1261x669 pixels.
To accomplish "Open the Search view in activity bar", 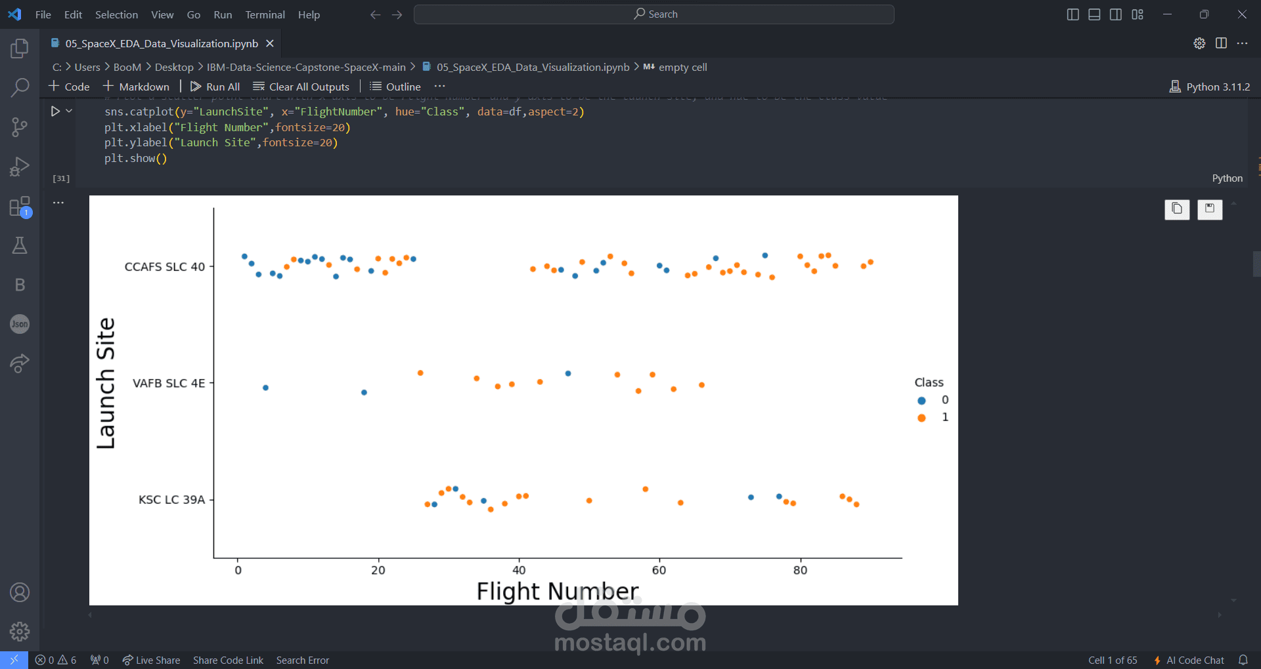I will point(20,87).
